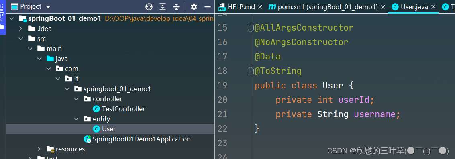
Task: Click the Expand All icon in Project panel
Action: tap(163, 7)
